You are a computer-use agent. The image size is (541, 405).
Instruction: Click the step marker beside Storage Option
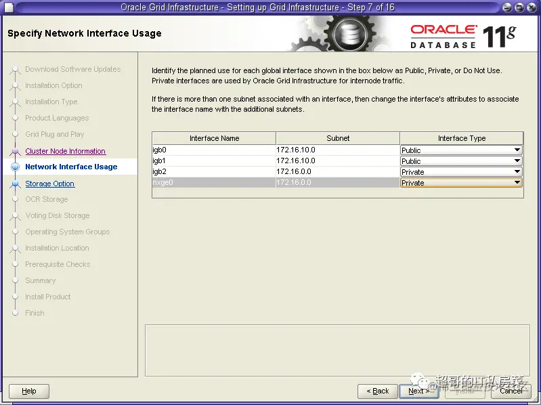(x=15, y=184)
